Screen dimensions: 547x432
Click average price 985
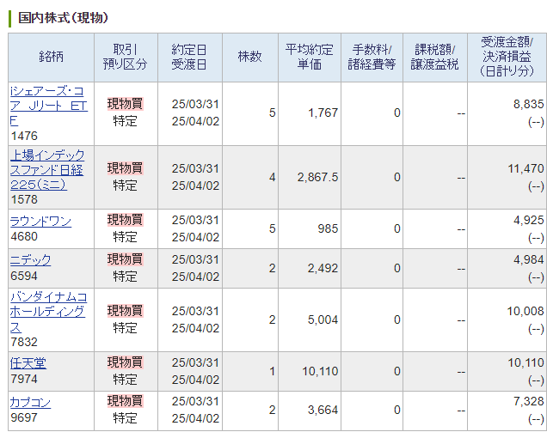[328, 229]
